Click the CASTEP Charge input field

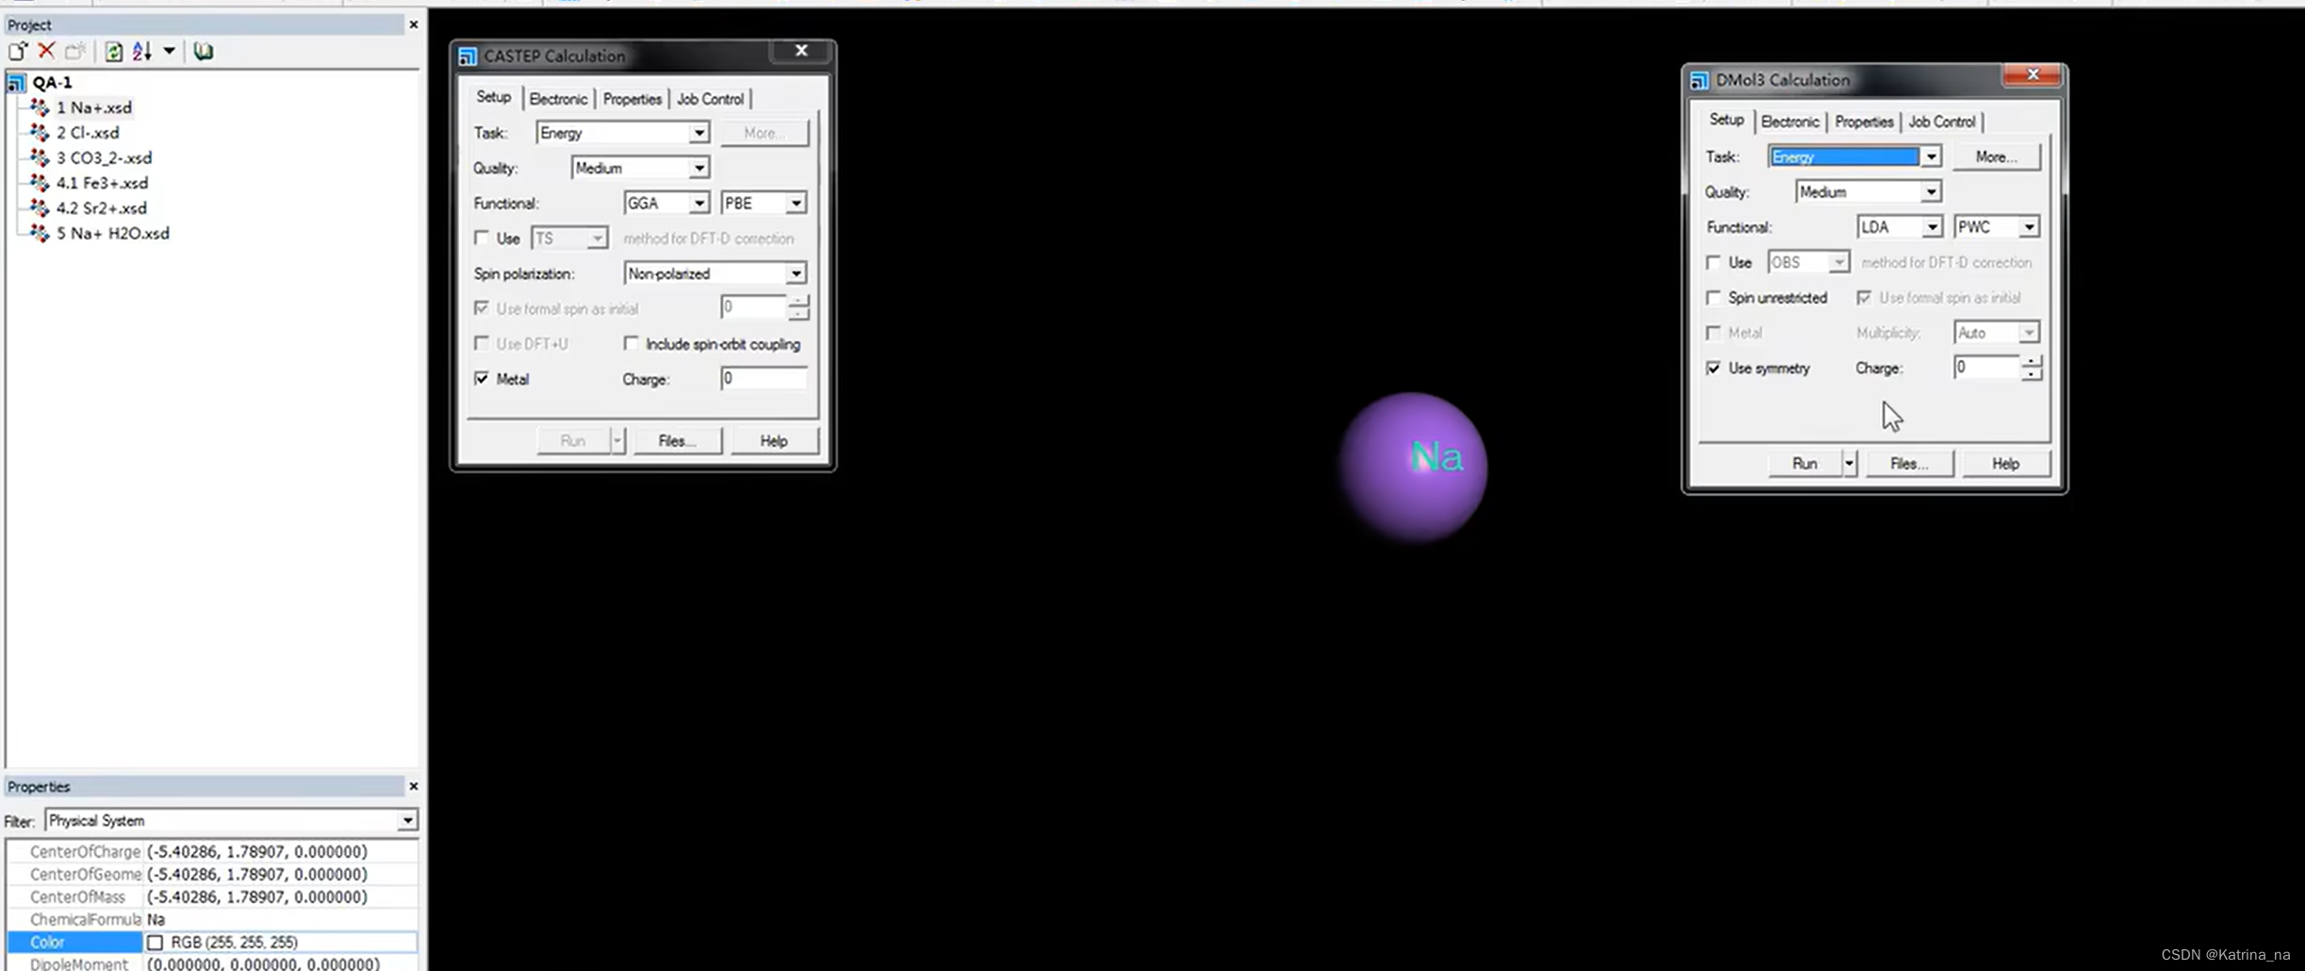(764, 379)
